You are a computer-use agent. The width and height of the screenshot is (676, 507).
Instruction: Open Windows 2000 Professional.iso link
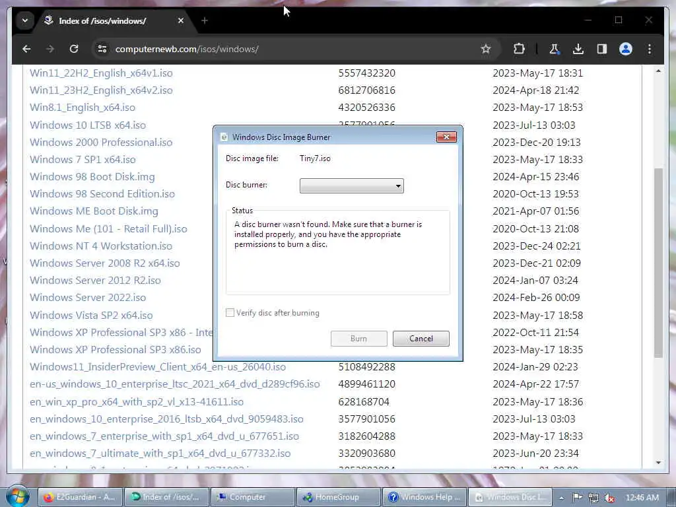click(x=101, y=143)
